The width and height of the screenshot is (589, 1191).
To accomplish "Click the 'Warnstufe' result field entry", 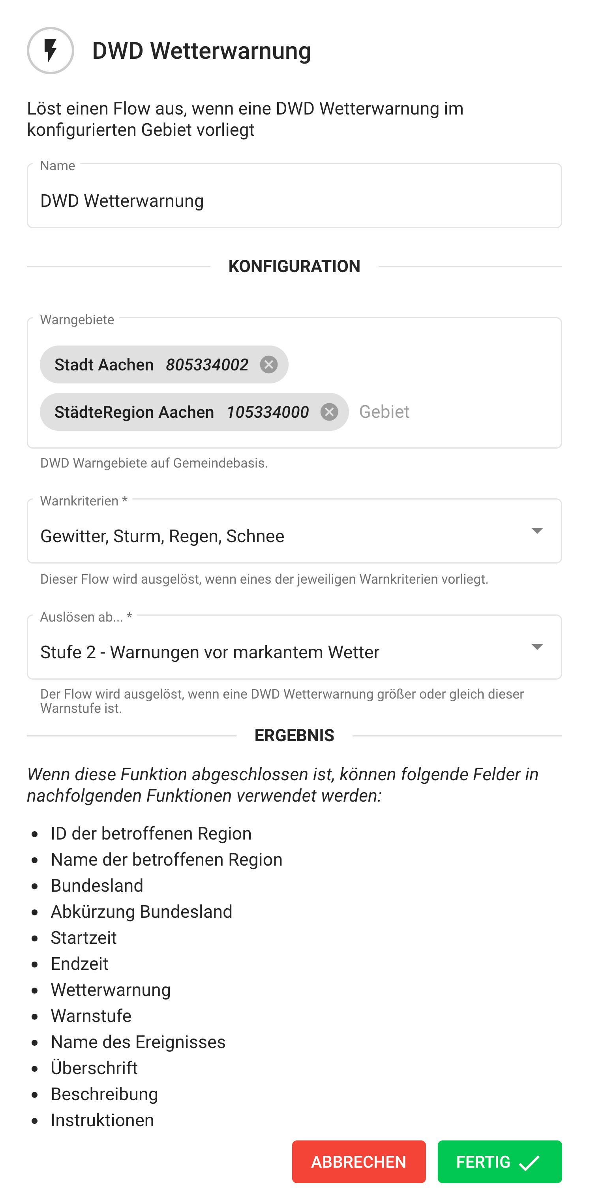I will click(x=91, y=1016).
